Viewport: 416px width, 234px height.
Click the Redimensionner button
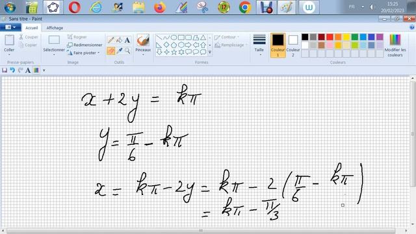click(84, 45)
